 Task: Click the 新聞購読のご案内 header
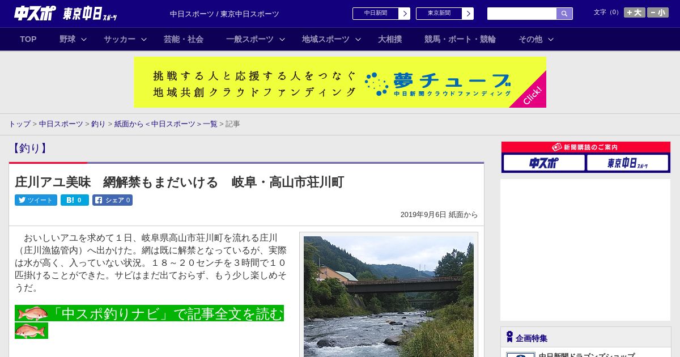(586, 147)
